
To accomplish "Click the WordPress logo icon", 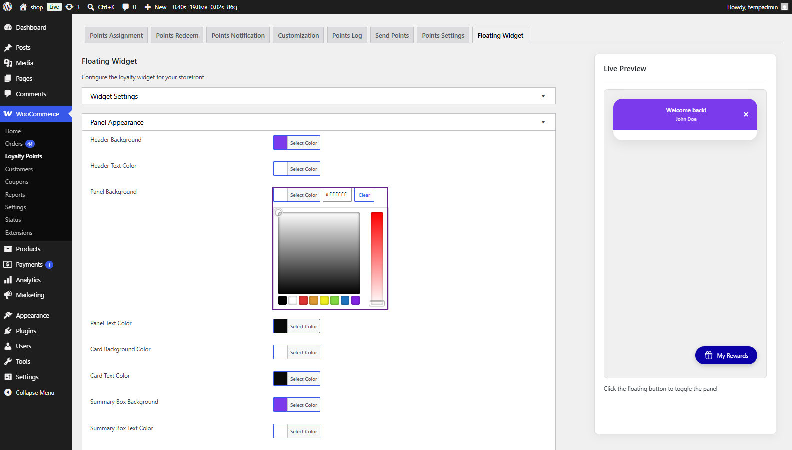I will point(8,7).
